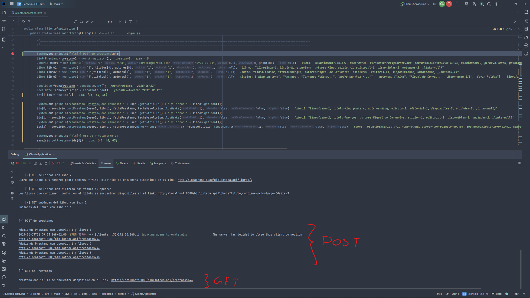Image resolution: width=530 pixels, height=298 pixels.
Task: Toggle Mute Breakpoints in debug toolbar
Action: [58, 163]
